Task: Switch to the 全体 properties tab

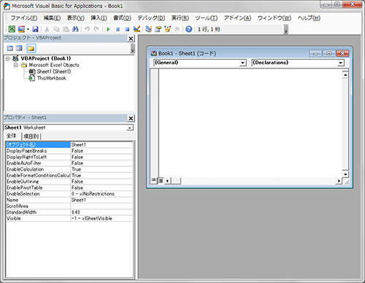Action: [12, 136]
